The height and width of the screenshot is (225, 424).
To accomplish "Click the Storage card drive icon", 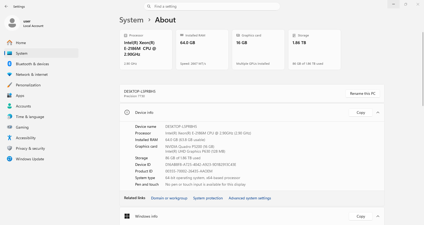I will coord(294,35).
